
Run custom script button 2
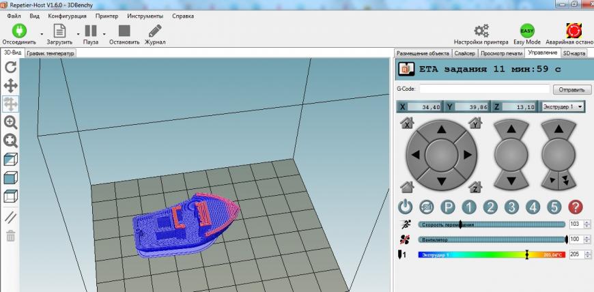coord(490,207)
